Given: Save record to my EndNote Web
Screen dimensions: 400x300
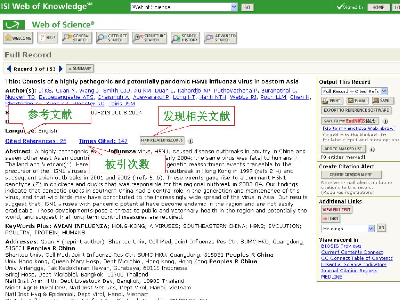Looking at the screenshot, I should click(350, 121).
